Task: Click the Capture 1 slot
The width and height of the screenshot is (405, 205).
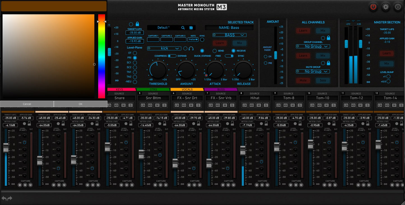Action: pos(153,39)
